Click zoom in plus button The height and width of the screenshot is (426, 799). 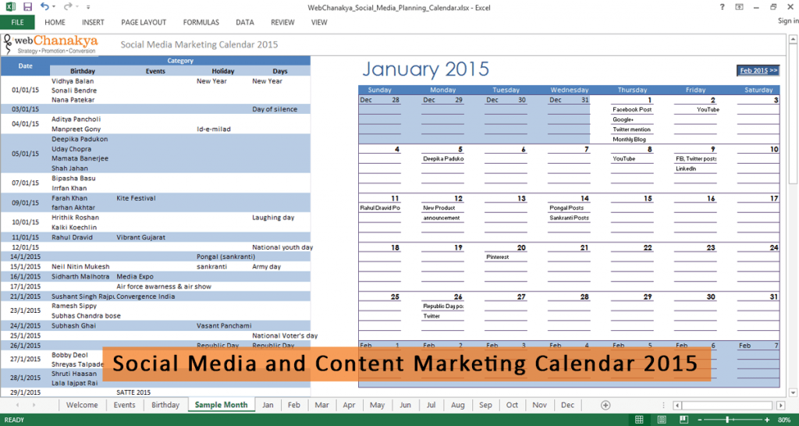769,420
